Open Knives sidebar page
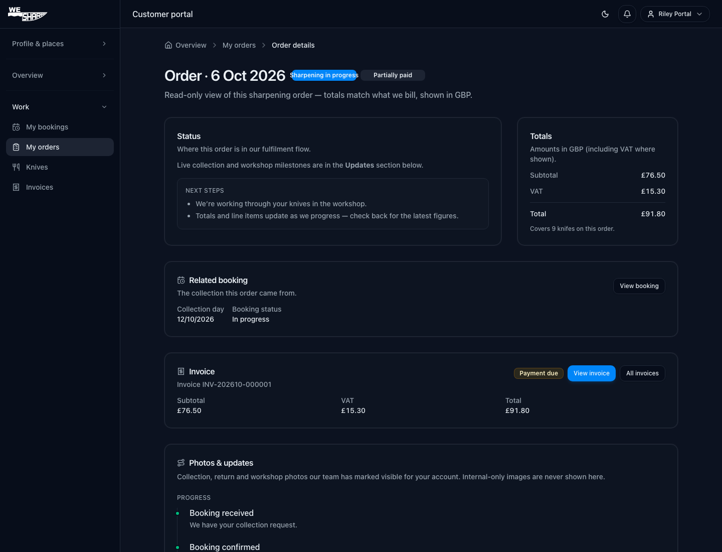This screenshot has width=722, height=552. (x=60, y=167)
